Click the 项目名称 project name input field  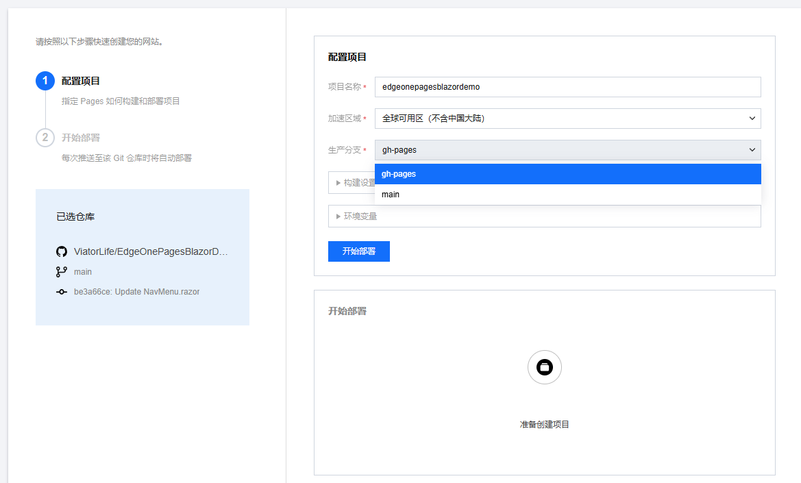point(567,86)
